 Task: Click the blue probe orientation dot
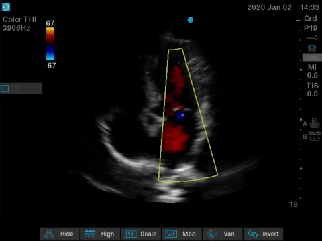[191, 20]
